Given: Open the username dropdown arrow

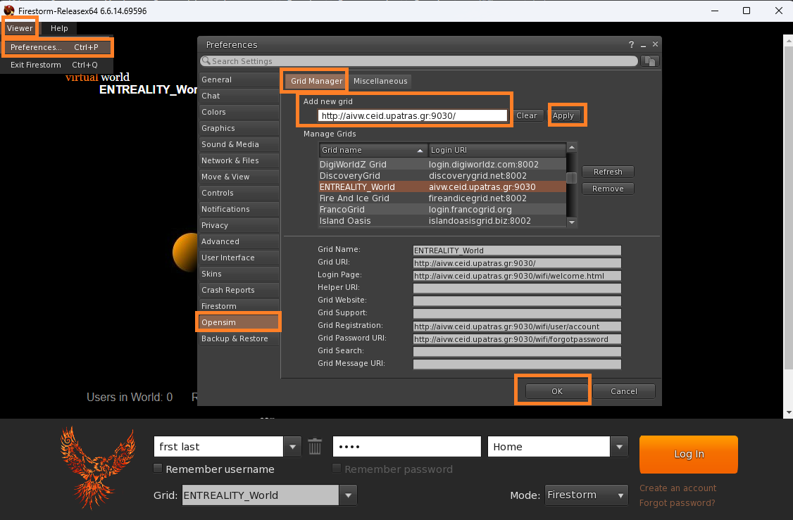Looking at the screenshot, I should (292, 447).
